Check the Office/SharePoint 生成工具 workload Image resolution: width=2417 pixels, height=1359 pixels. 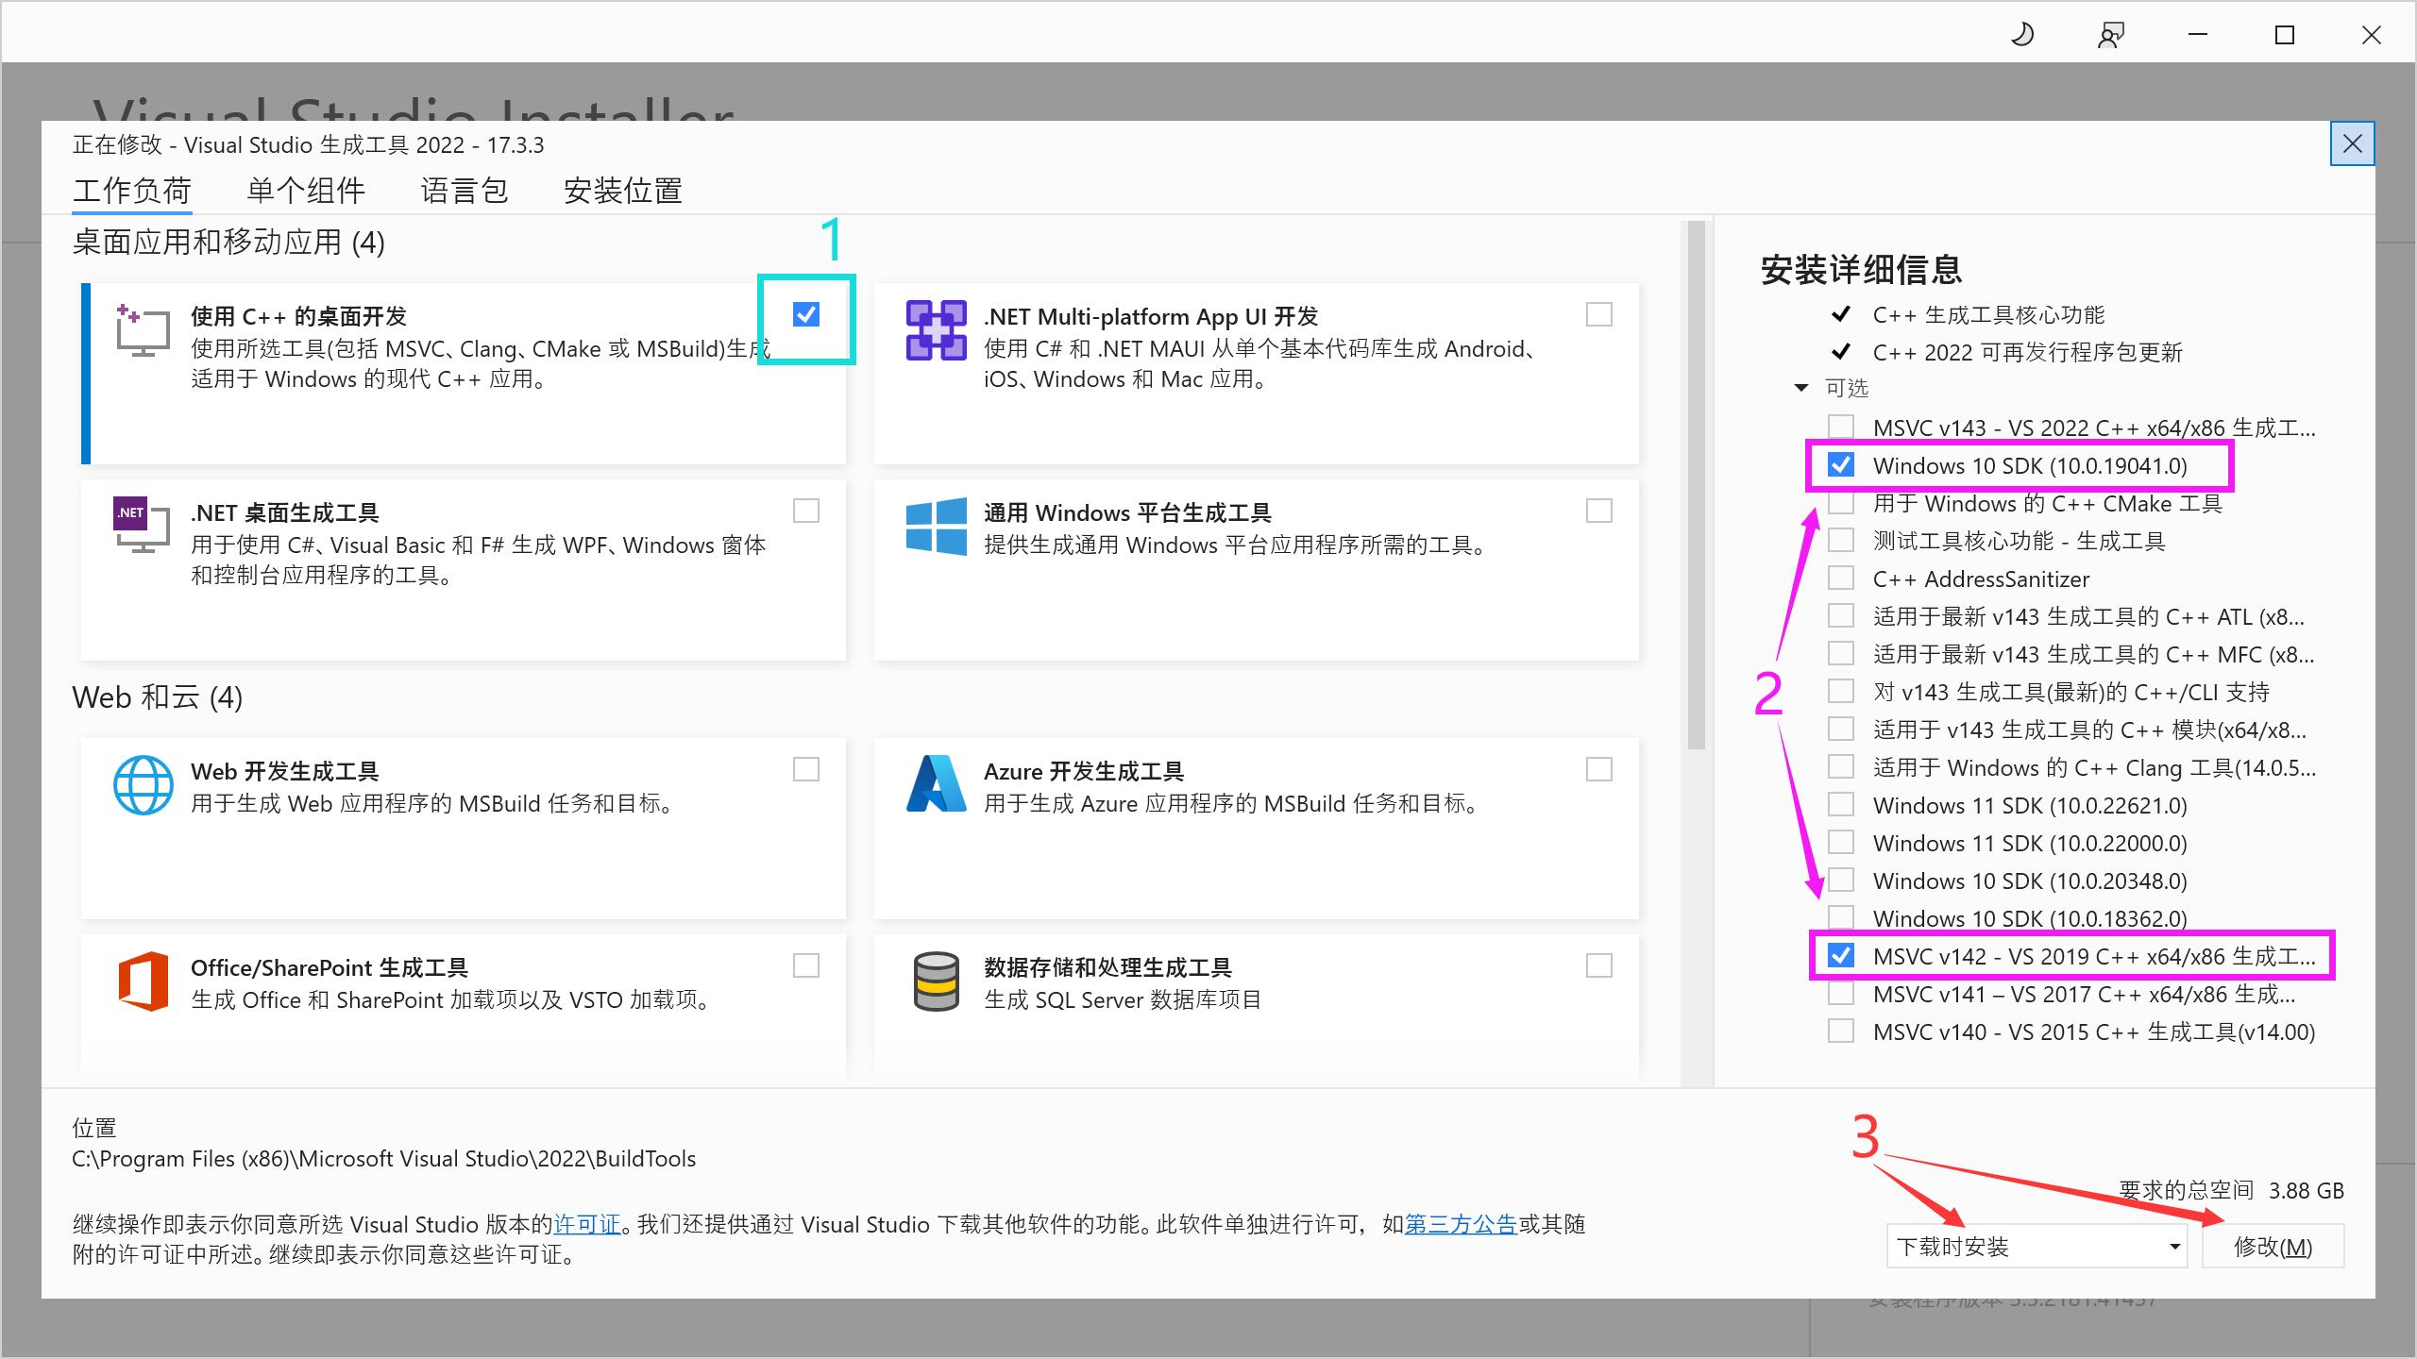[806, 965]
